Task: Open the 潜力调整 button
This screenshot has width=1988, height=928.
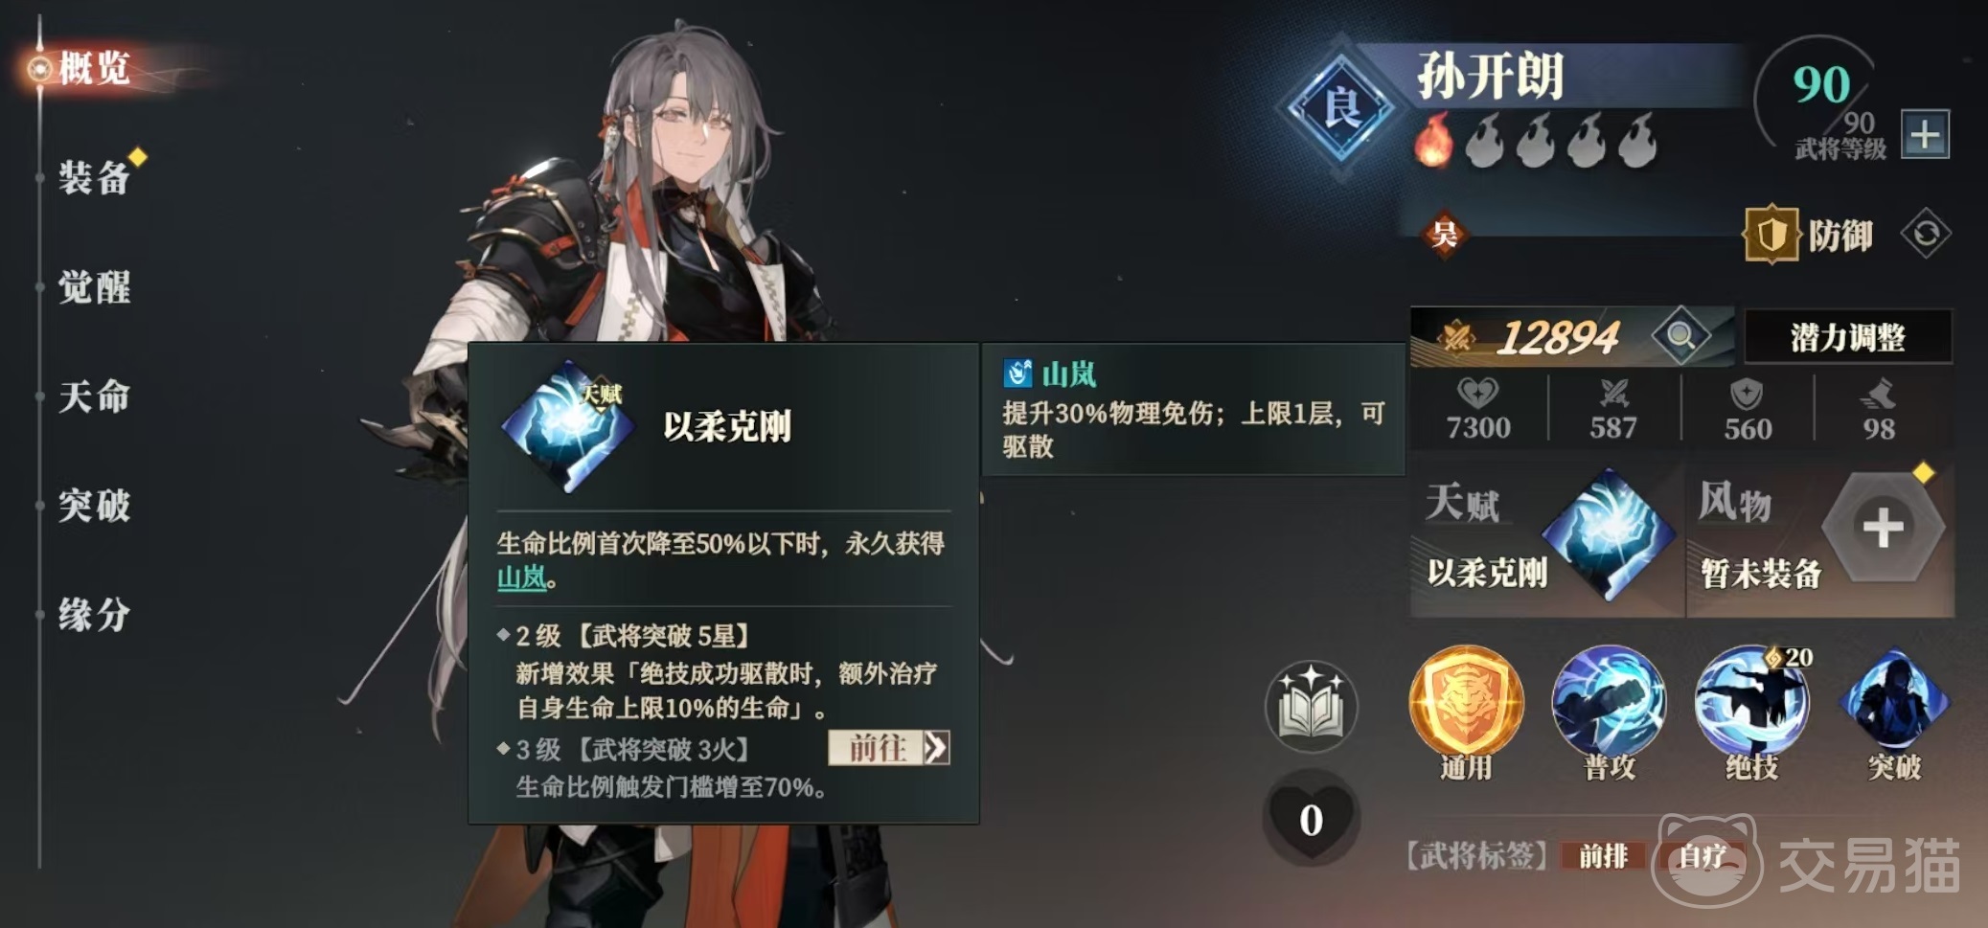Action: [1847, 337]
